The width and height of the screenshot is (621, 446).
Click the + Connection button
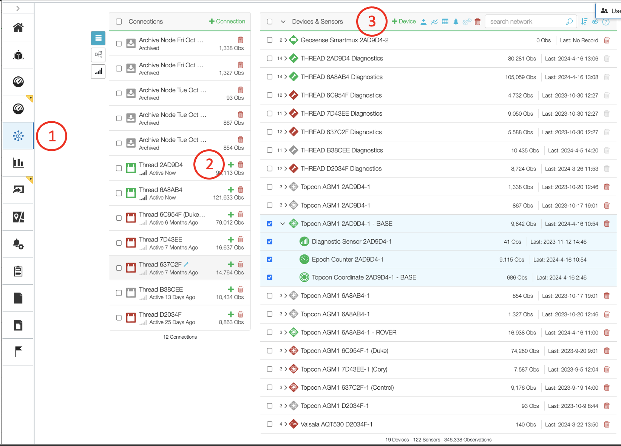coord(227,22)
